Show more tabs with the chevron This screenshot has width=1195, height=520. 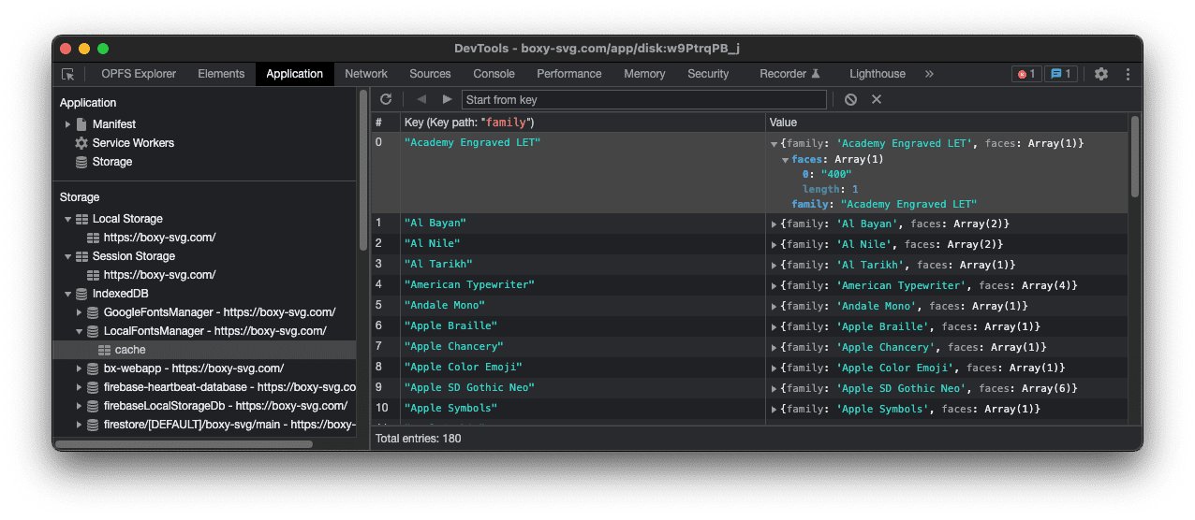(929, 74)
